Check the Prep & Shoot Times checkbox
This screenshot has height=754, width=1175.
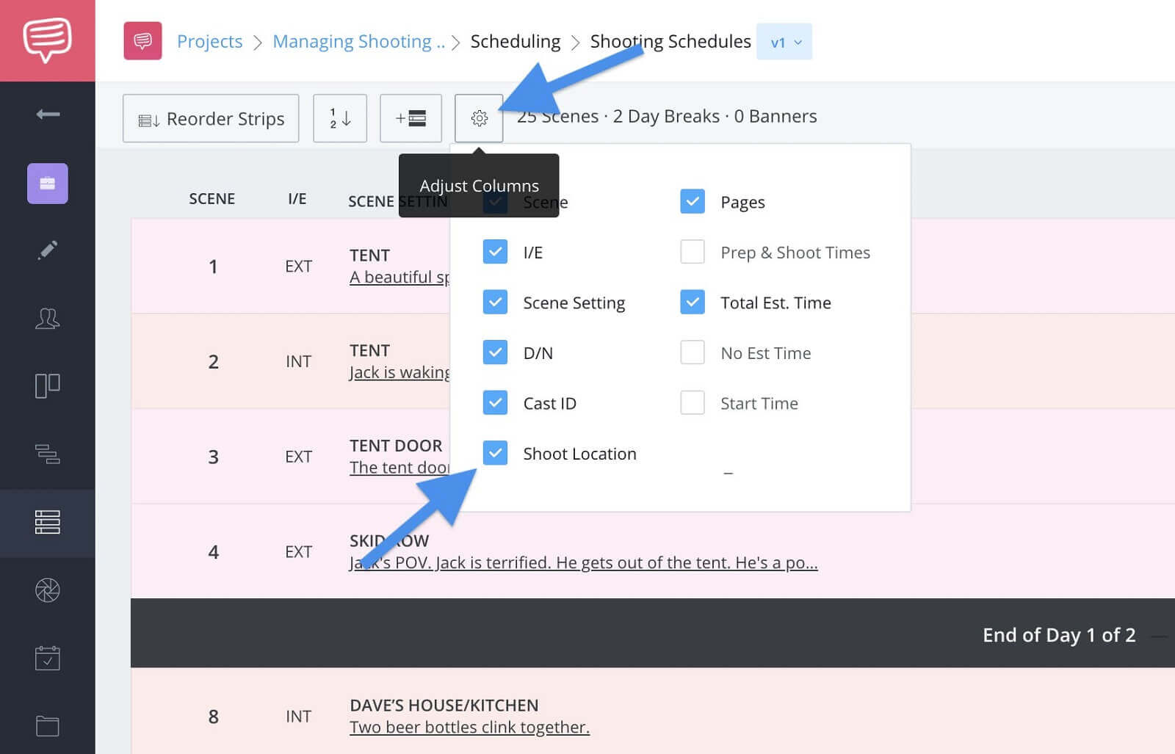tap(693, 252)
